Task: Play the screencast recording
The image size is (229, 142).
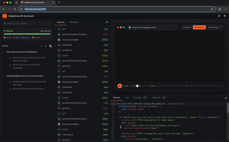Action: pyautogui.click(x=120, y=86)
